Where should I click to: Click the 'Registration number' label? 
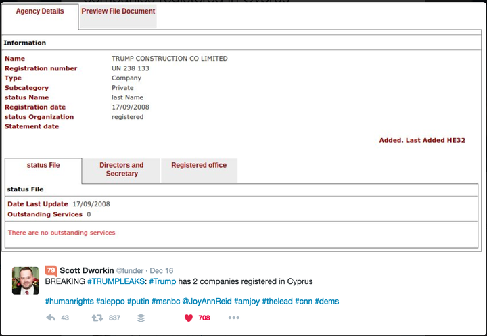coord(41,68)
